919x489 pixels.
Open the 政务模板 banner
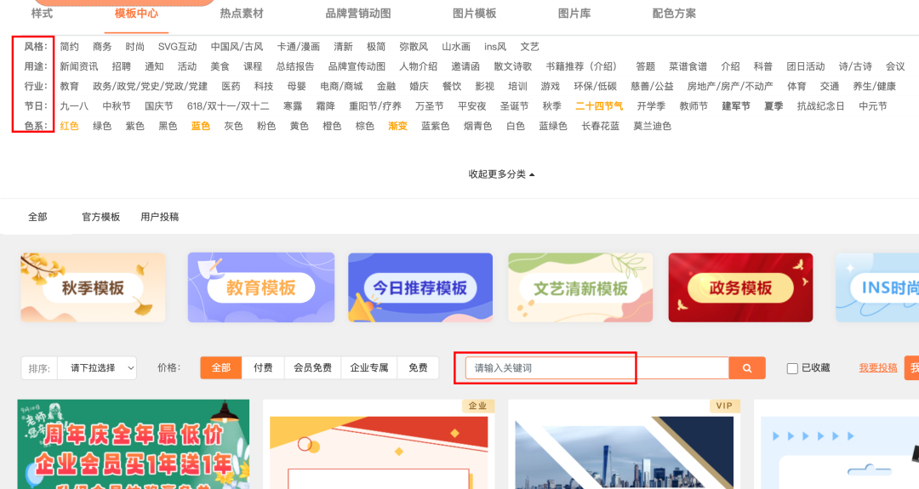[740, 287]
